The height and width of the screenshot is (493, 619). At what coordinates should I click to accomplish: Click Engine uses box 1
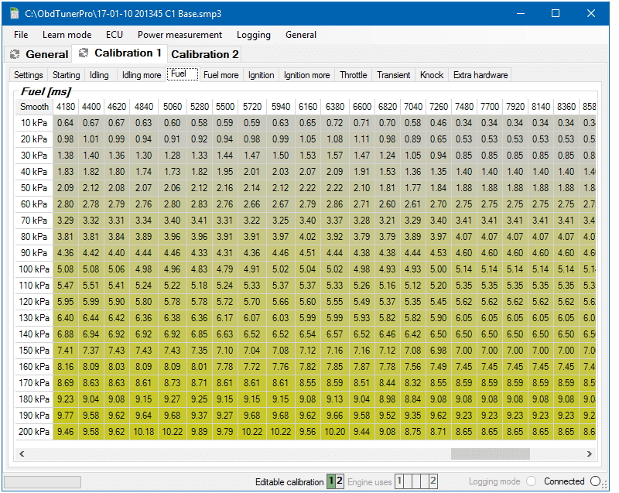click(399, 481)
